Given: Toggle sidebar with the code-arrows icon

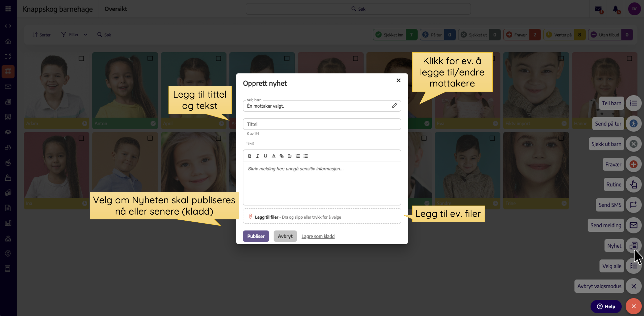Looking at the screenshot, I should 8,26.
